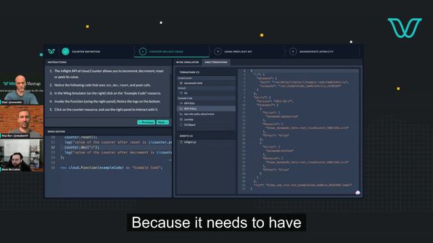Select the S3 Object resource

point(206,125)
